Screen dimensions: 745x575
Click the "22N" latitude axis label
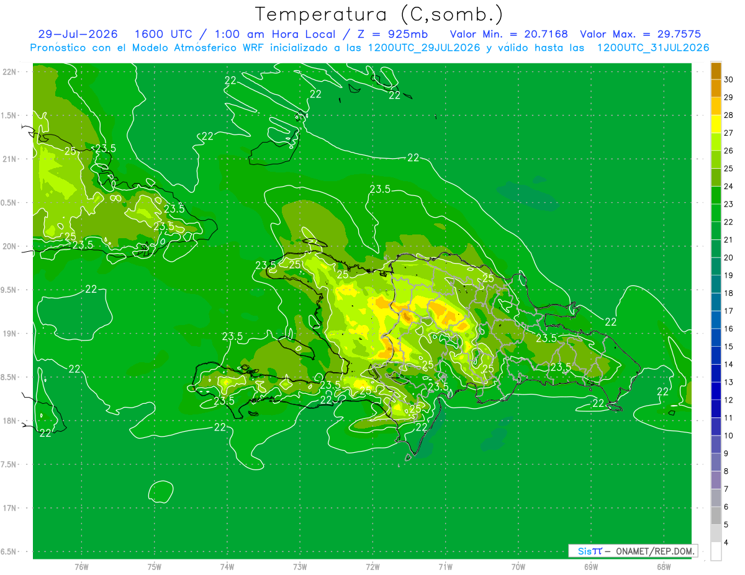(x=11, y=72)
